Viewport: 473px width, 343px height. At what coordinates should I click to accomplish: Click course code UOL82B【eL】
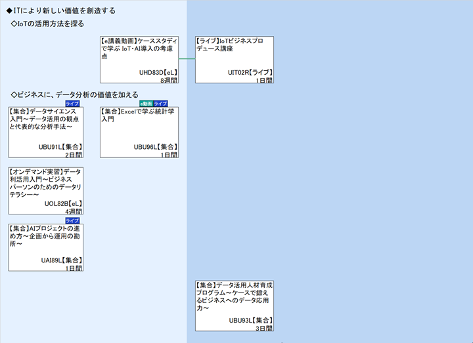63,204
